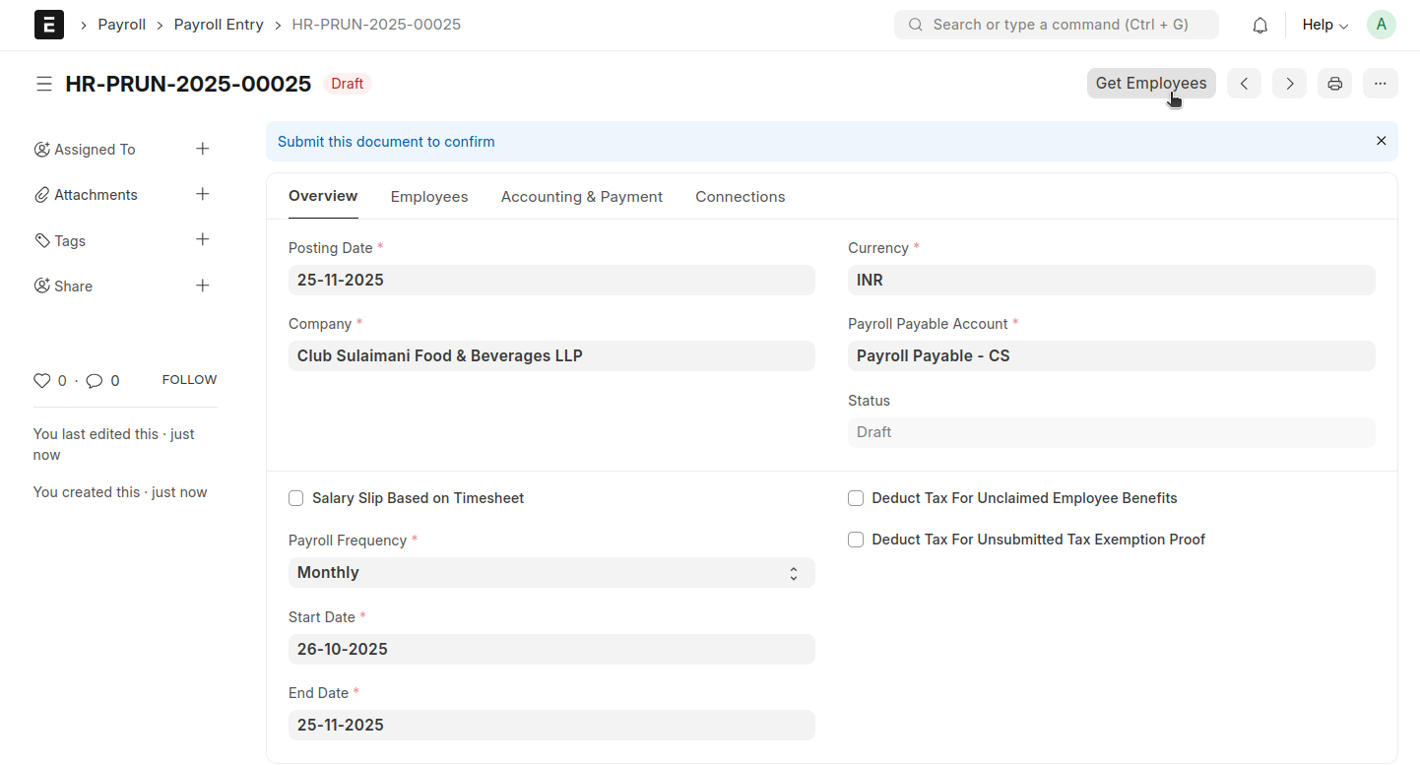Click the Start Date field
1420x765 pixels.
pos(550,649)
